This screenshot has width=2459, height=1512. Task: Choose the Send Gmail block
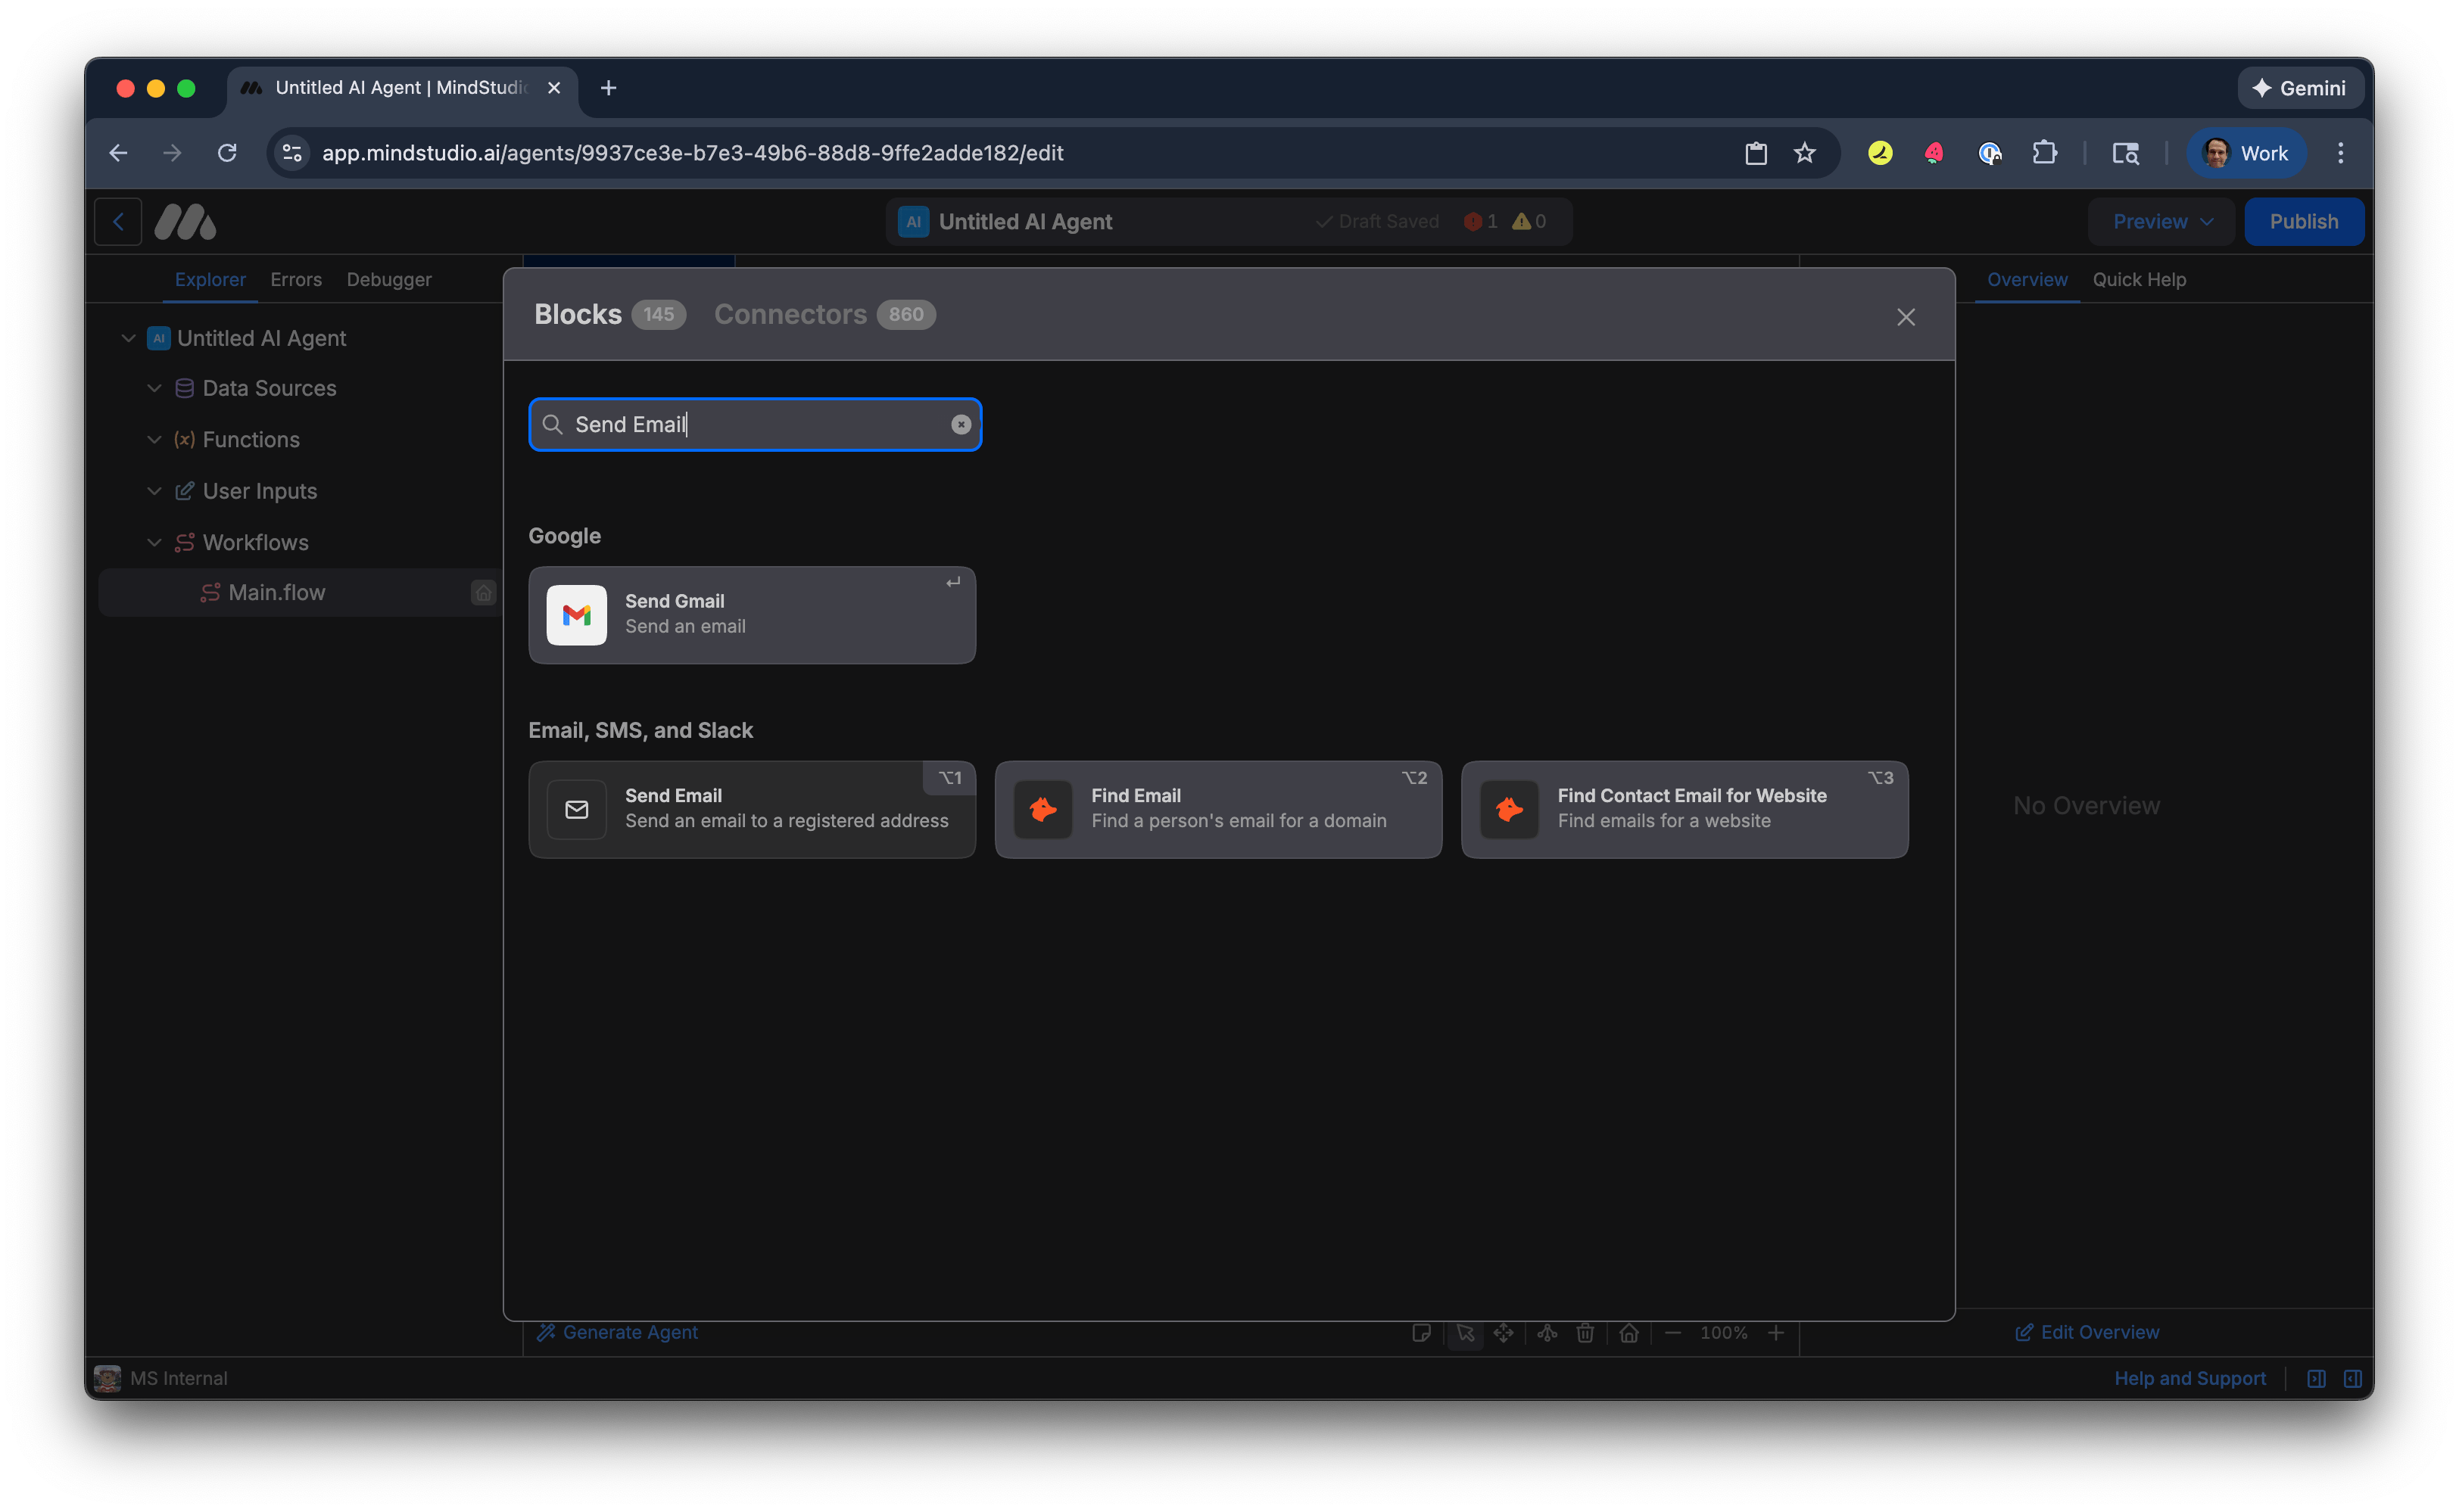[x=751, y=614]
